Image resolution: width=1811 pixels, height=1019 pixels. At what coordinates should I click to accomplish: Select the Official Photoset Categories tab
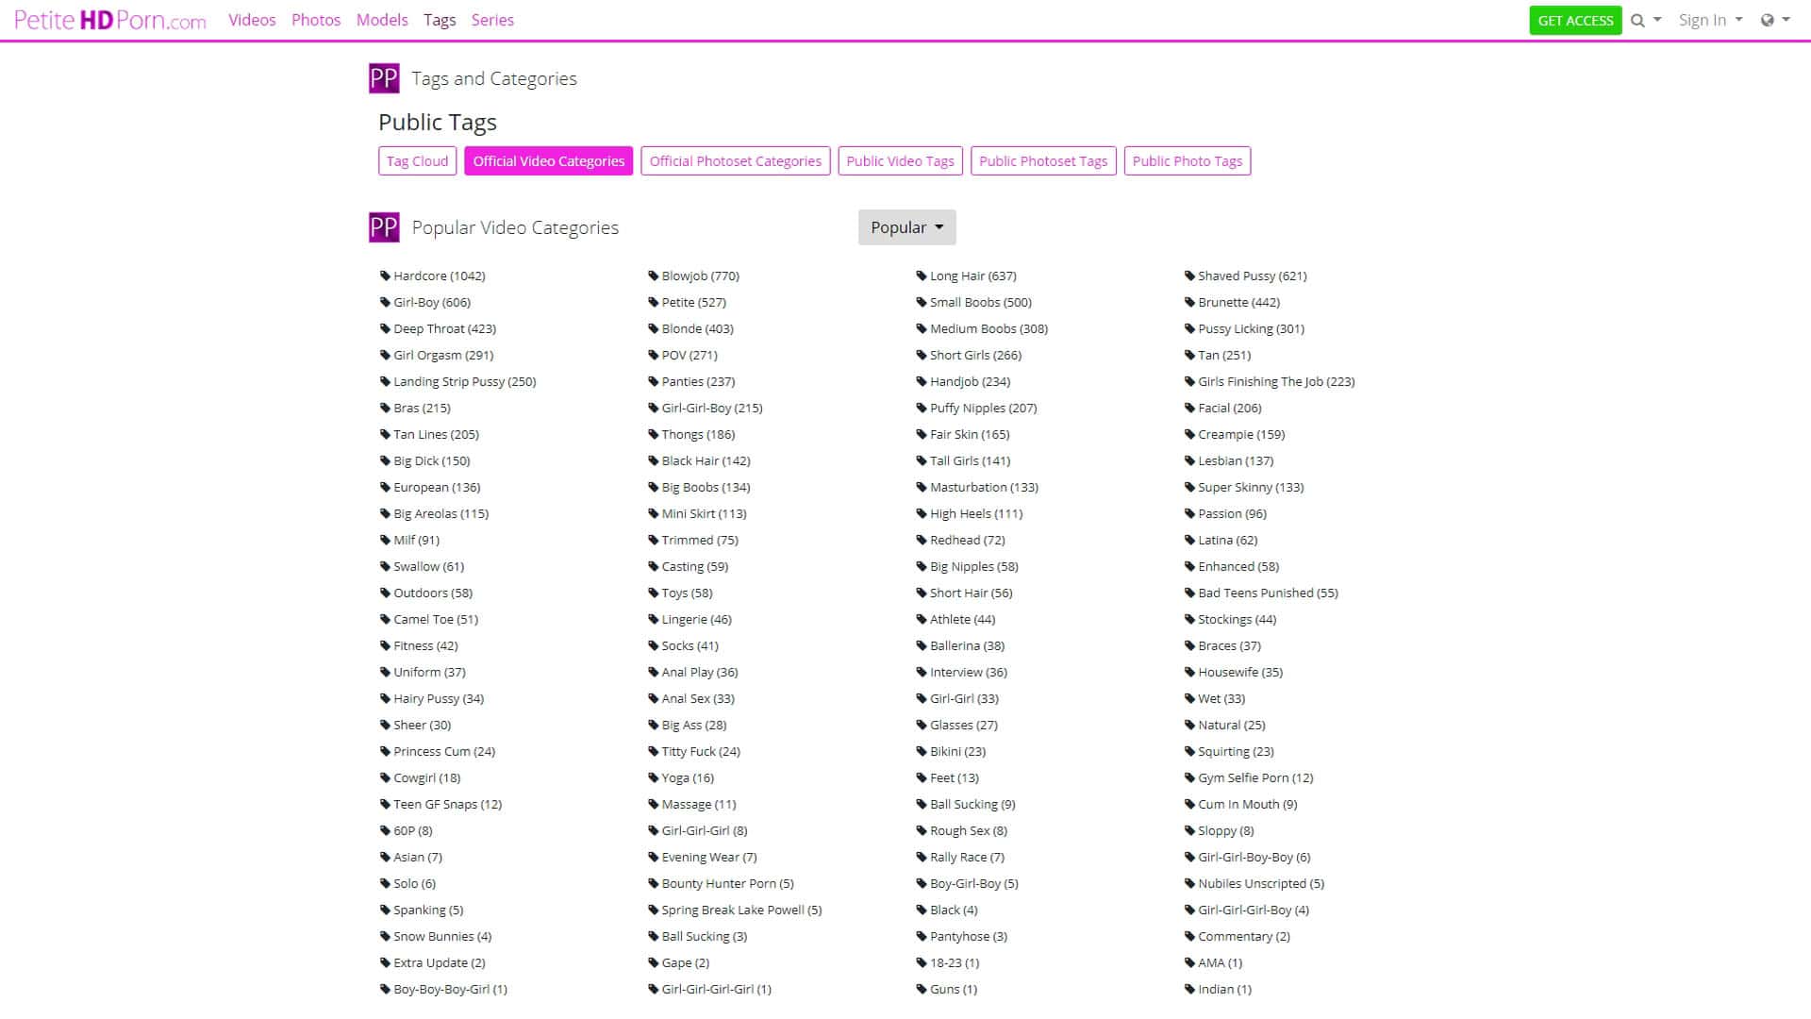[x=735, y=161]
